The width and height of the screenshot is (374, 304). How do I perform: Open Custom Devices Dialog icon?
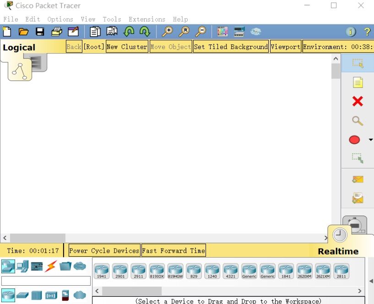point(239,32)
